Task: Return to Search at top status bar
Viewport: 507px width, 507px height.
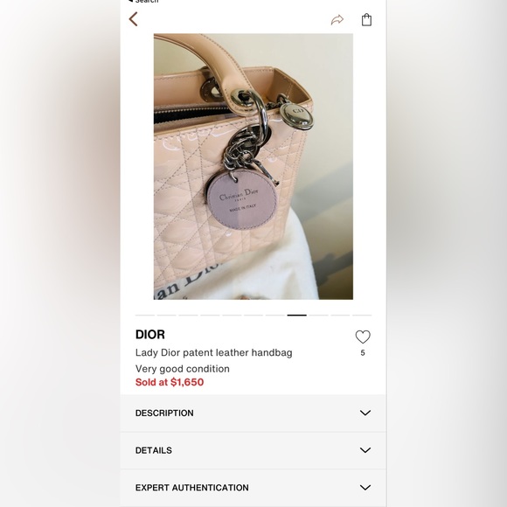Action: coord(143,1)
